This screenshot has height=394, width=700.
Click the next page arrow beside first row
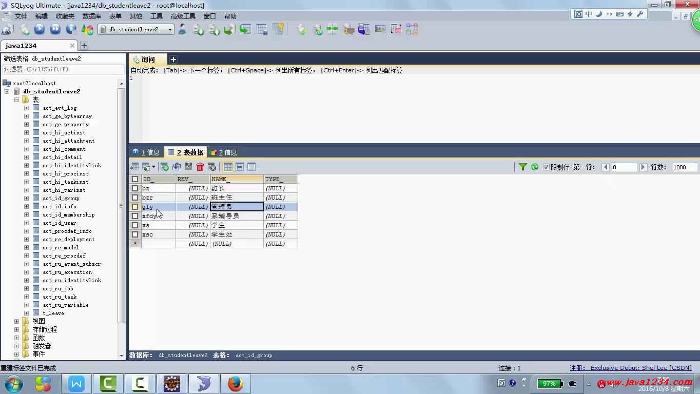tap(643, 167)
